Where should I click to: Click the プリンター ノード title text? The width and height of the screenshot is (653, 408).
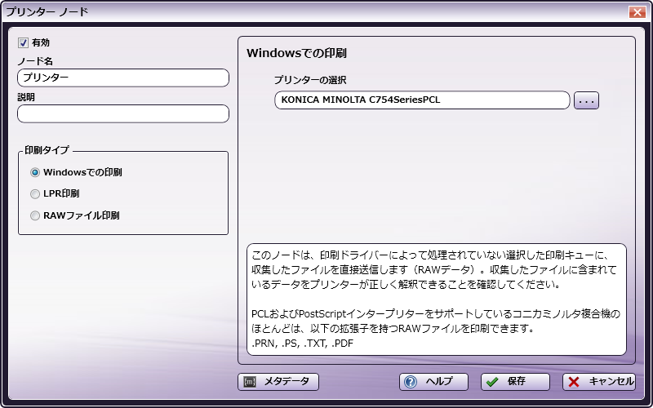click(47, 11)
